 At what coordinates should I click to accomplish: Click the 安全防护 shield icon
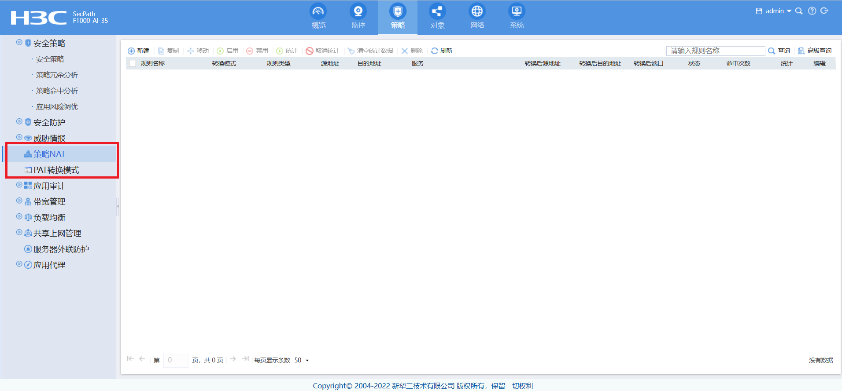coord(28,122)
